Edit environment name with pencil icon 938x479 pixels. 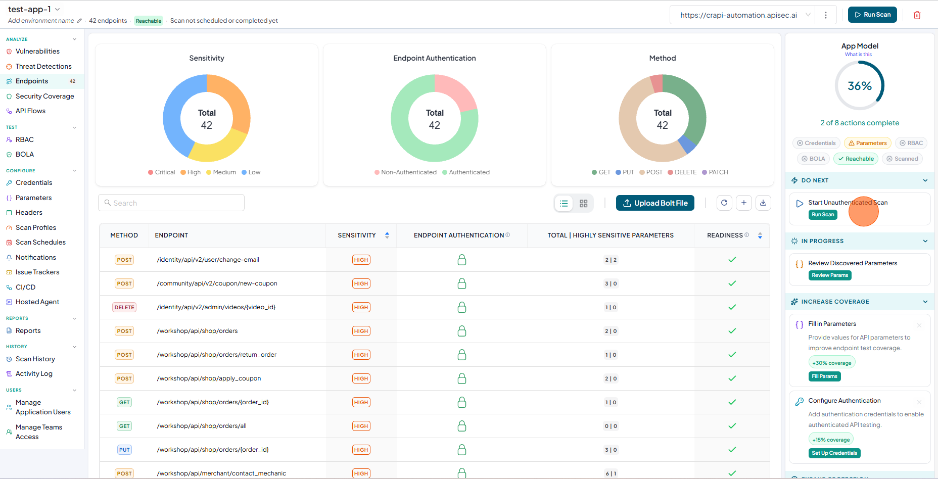(79, 21)
